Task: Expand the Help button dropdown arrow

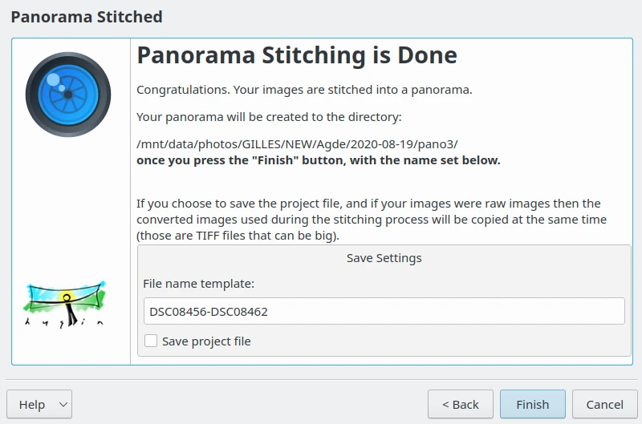Action: click(63, 405)
